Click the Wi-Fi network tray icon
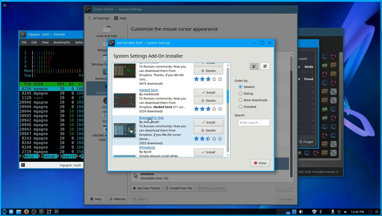This screenshot has height=216, width=382. (339, 212)
